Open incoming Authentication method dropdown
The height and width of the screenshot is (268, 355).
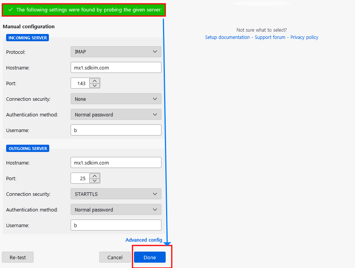click(x=116, y=115)
